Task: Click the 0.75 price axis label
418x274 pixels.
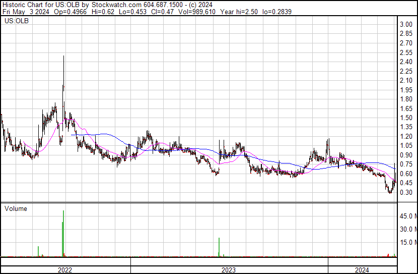Action: (x=406, y=165)
